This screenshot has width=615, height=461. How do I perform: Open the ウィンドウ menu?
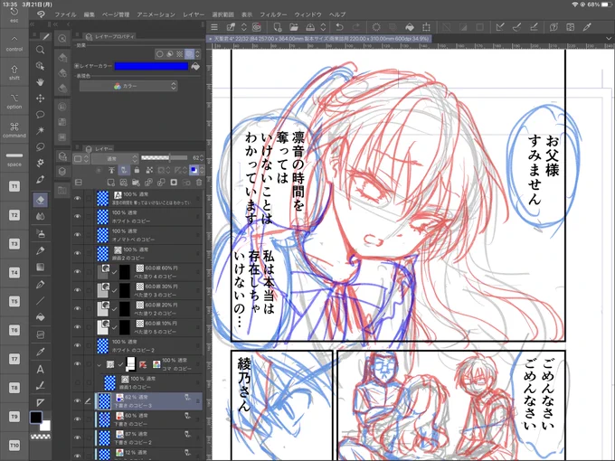(307, 14)
